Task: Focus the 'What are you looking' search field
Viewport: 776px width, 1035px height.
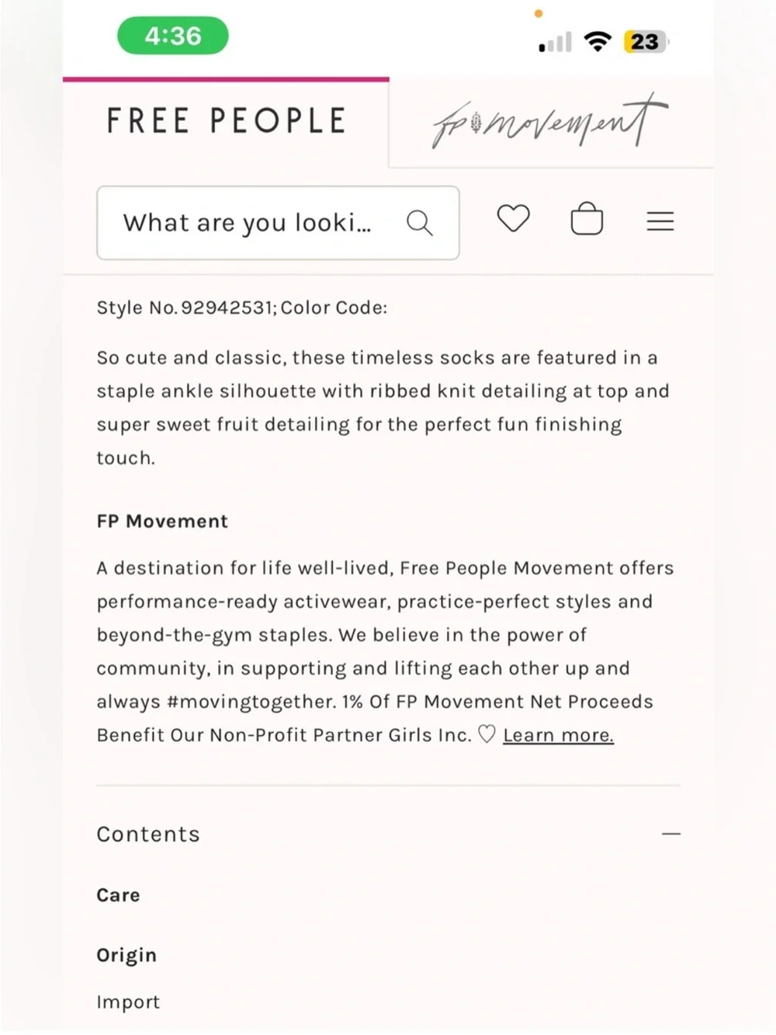Action: point(278,223)
